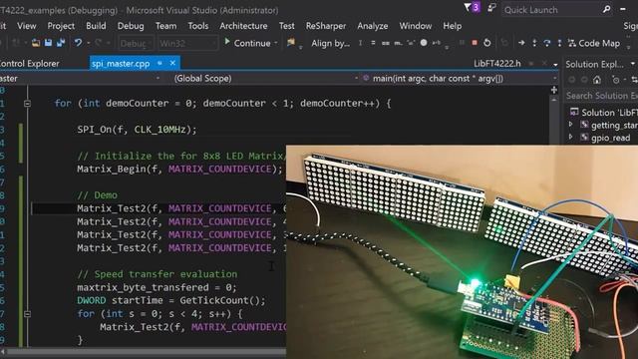Collapse the demoCounter for loop
The width and height of the screenshot is (638, 359).
pos(27,104)
